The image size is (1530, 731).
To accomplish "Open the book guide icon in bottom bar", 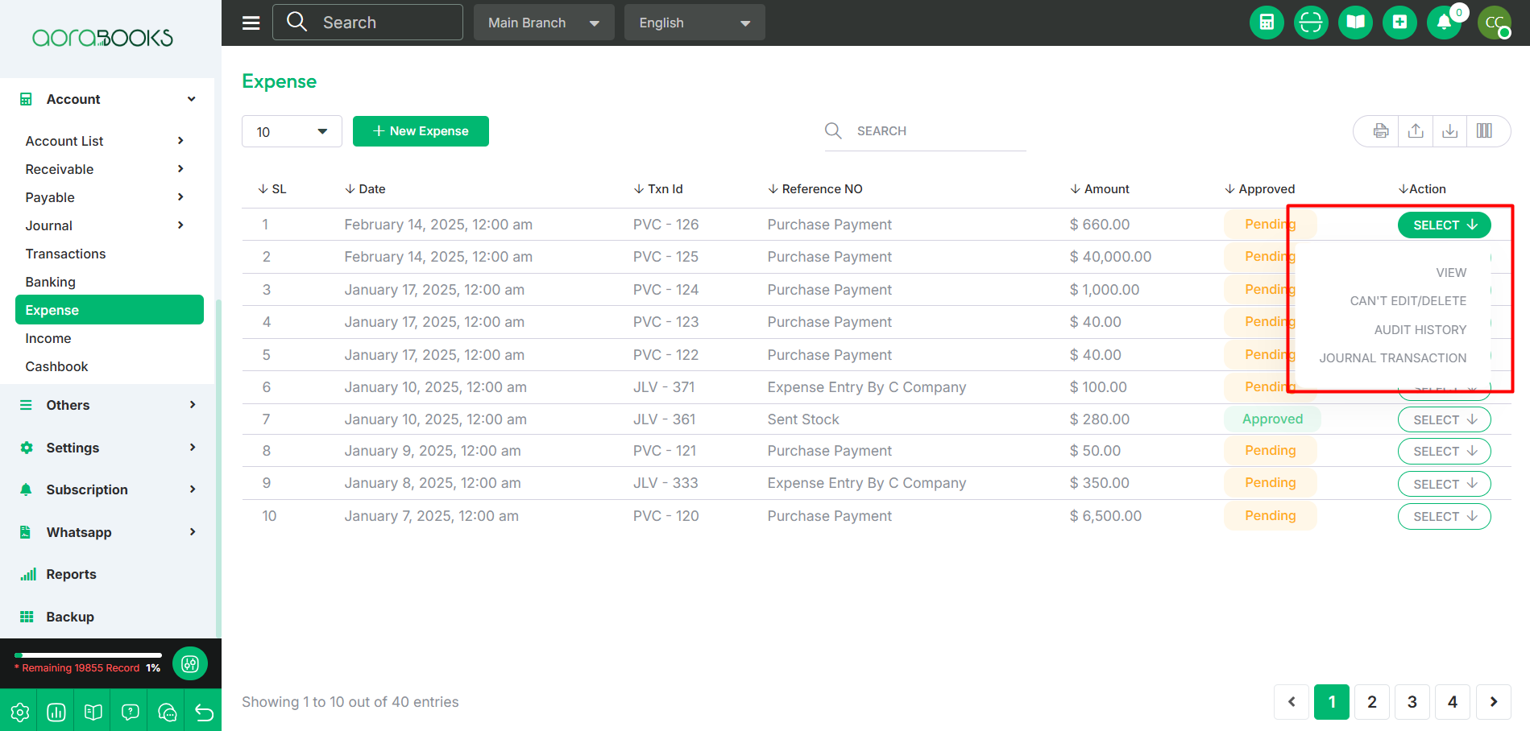I will tap(93, 712).
